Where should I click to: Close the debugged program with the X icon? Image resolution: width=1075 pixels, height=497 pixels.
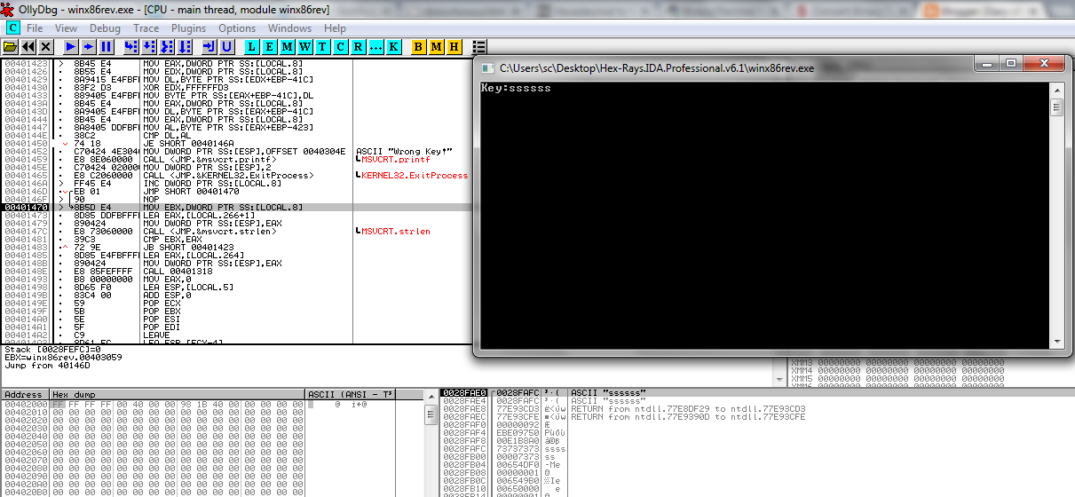pyautogui.click(x=46, y=46)
